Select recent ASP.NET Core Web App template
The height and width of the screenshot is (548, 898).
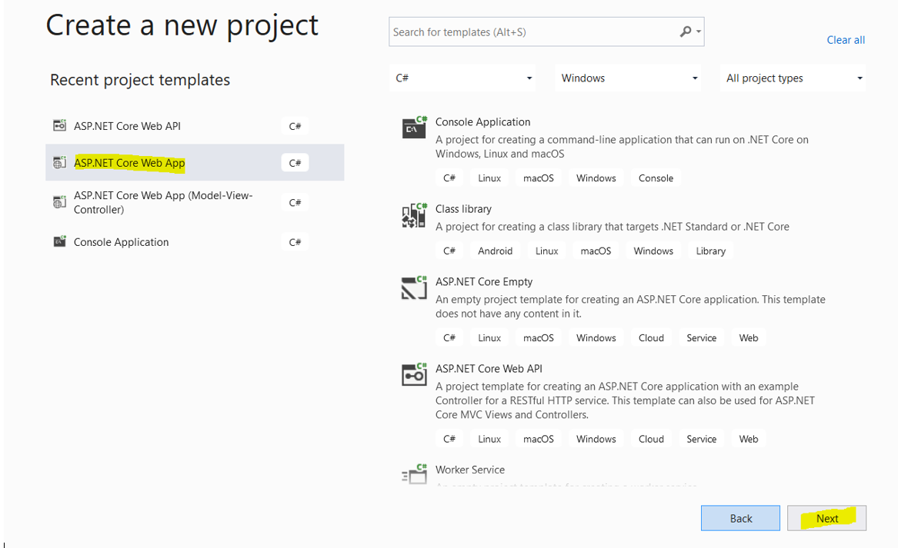pos(195,162)
